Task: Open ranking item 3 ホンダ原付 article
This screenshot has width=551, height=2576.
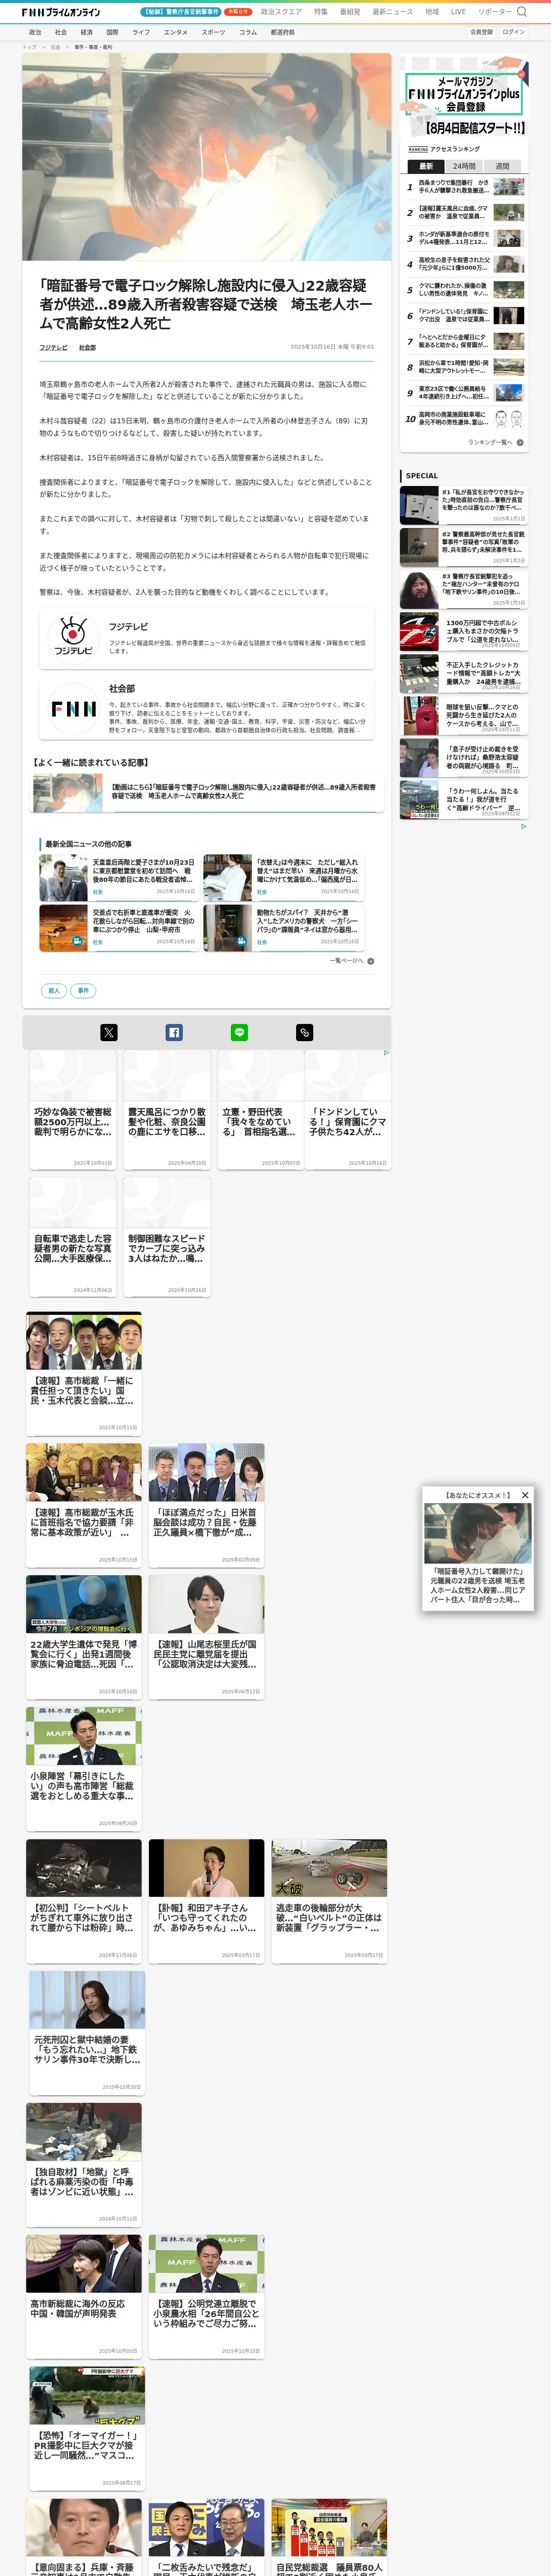Action: coord(464,239)
